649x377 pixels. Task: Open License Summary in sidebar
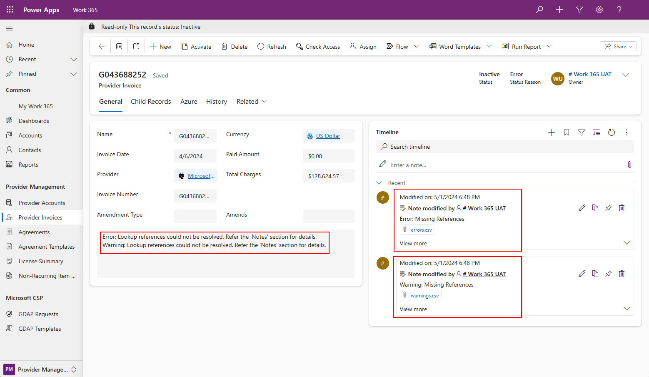pyautogui.click(x=42, y=261)
